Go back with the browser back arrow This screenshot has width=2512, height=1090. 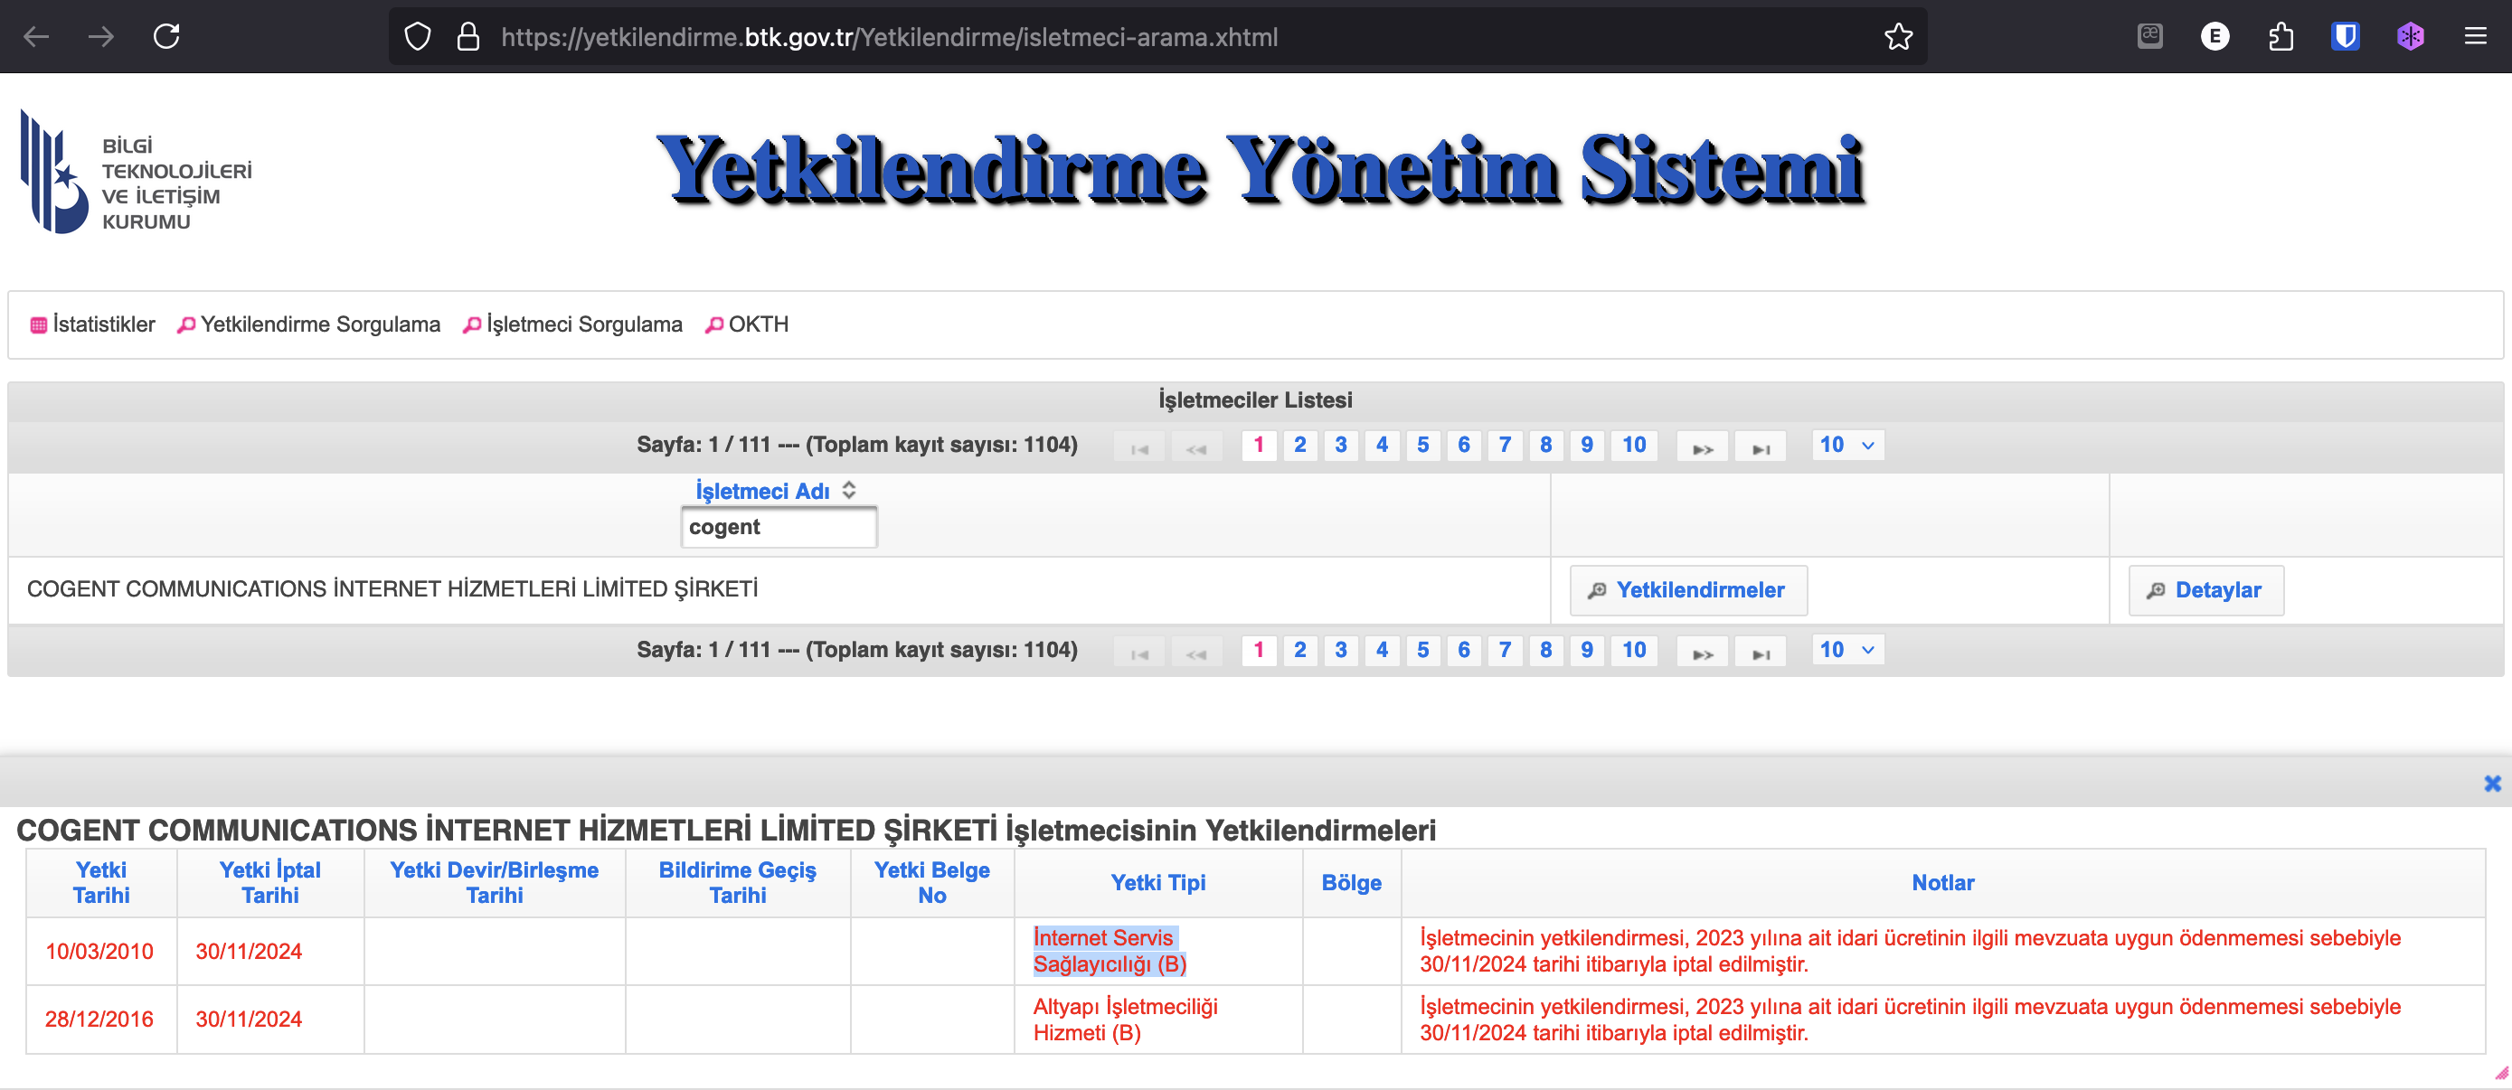36,37
